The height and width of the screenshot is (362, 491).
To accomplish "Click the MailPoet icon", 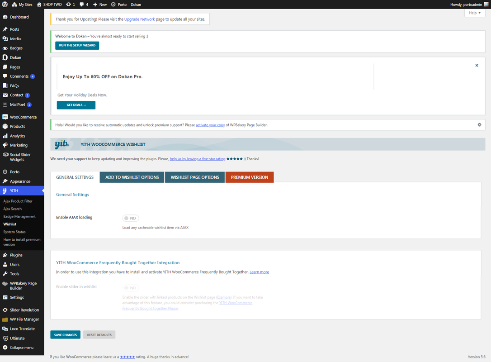I will click(x=5, y=105).
